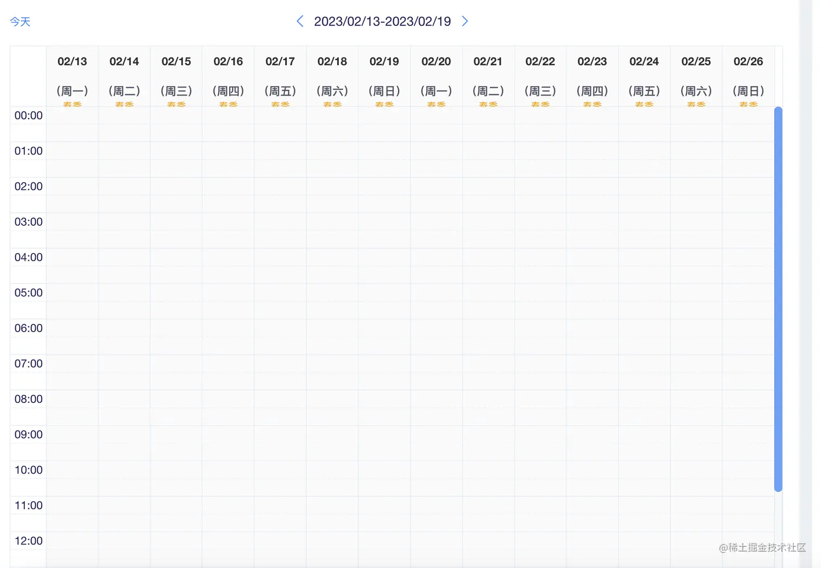The image size is (821, 568).
Task: Click the 12:00 time label
Action: tap(28, 541)
